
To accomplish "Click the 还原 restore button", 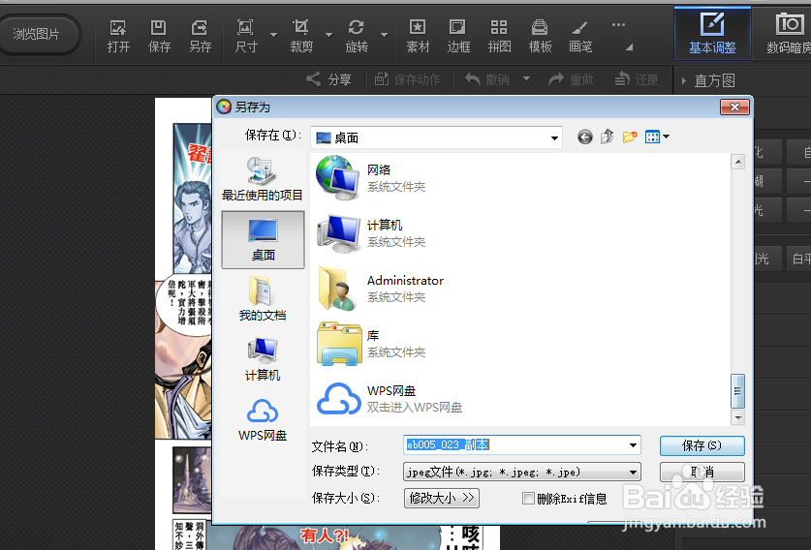I will (x=637, y=79).
